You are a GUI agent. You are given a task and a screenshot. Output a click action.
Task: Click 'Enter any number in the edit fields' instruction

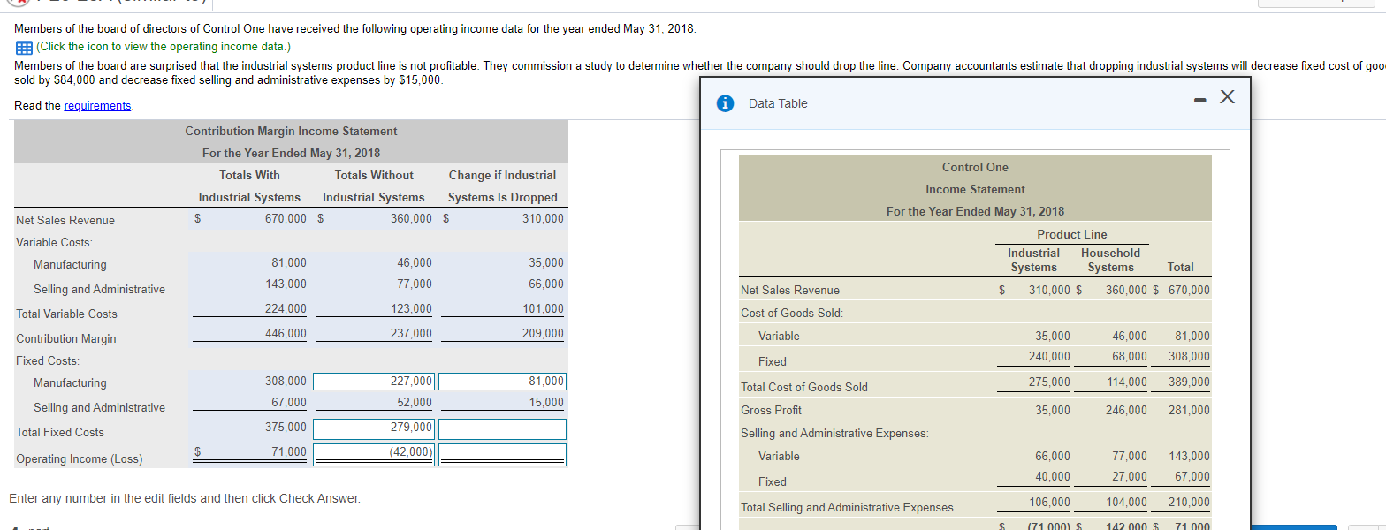tap(185, 499)
